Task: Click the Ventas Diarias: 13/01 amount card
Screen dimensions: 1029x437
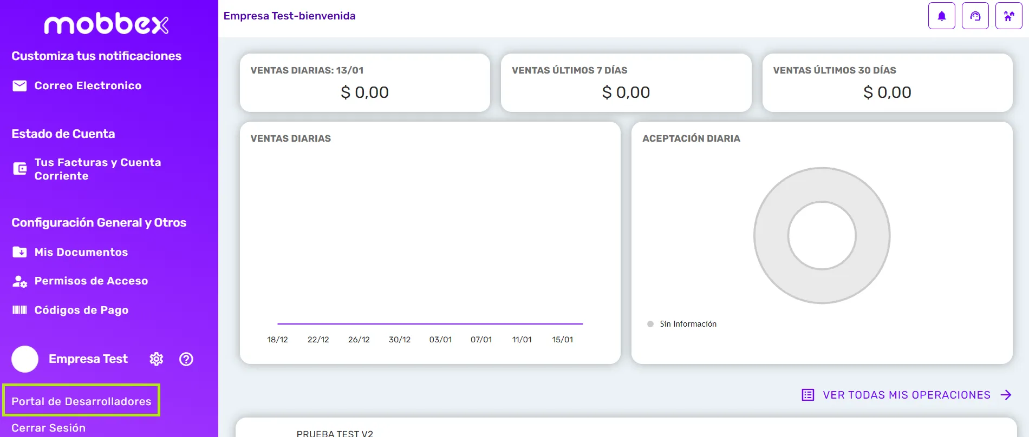Action: [x=365, y=83]
